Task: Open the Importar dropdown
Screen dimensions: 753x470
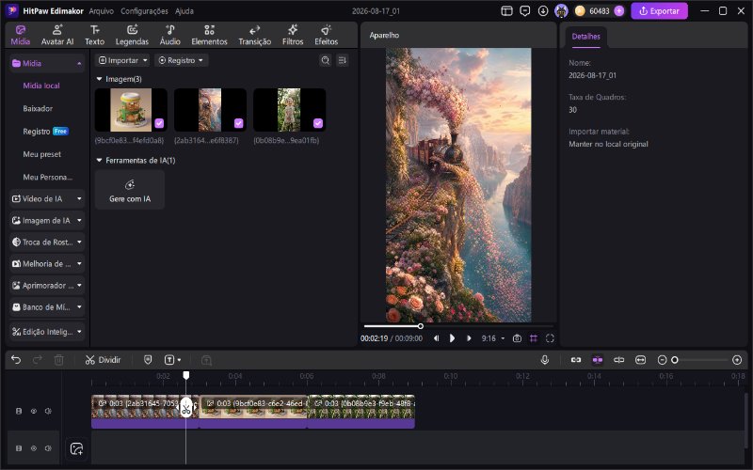Action: click(122, 60)
